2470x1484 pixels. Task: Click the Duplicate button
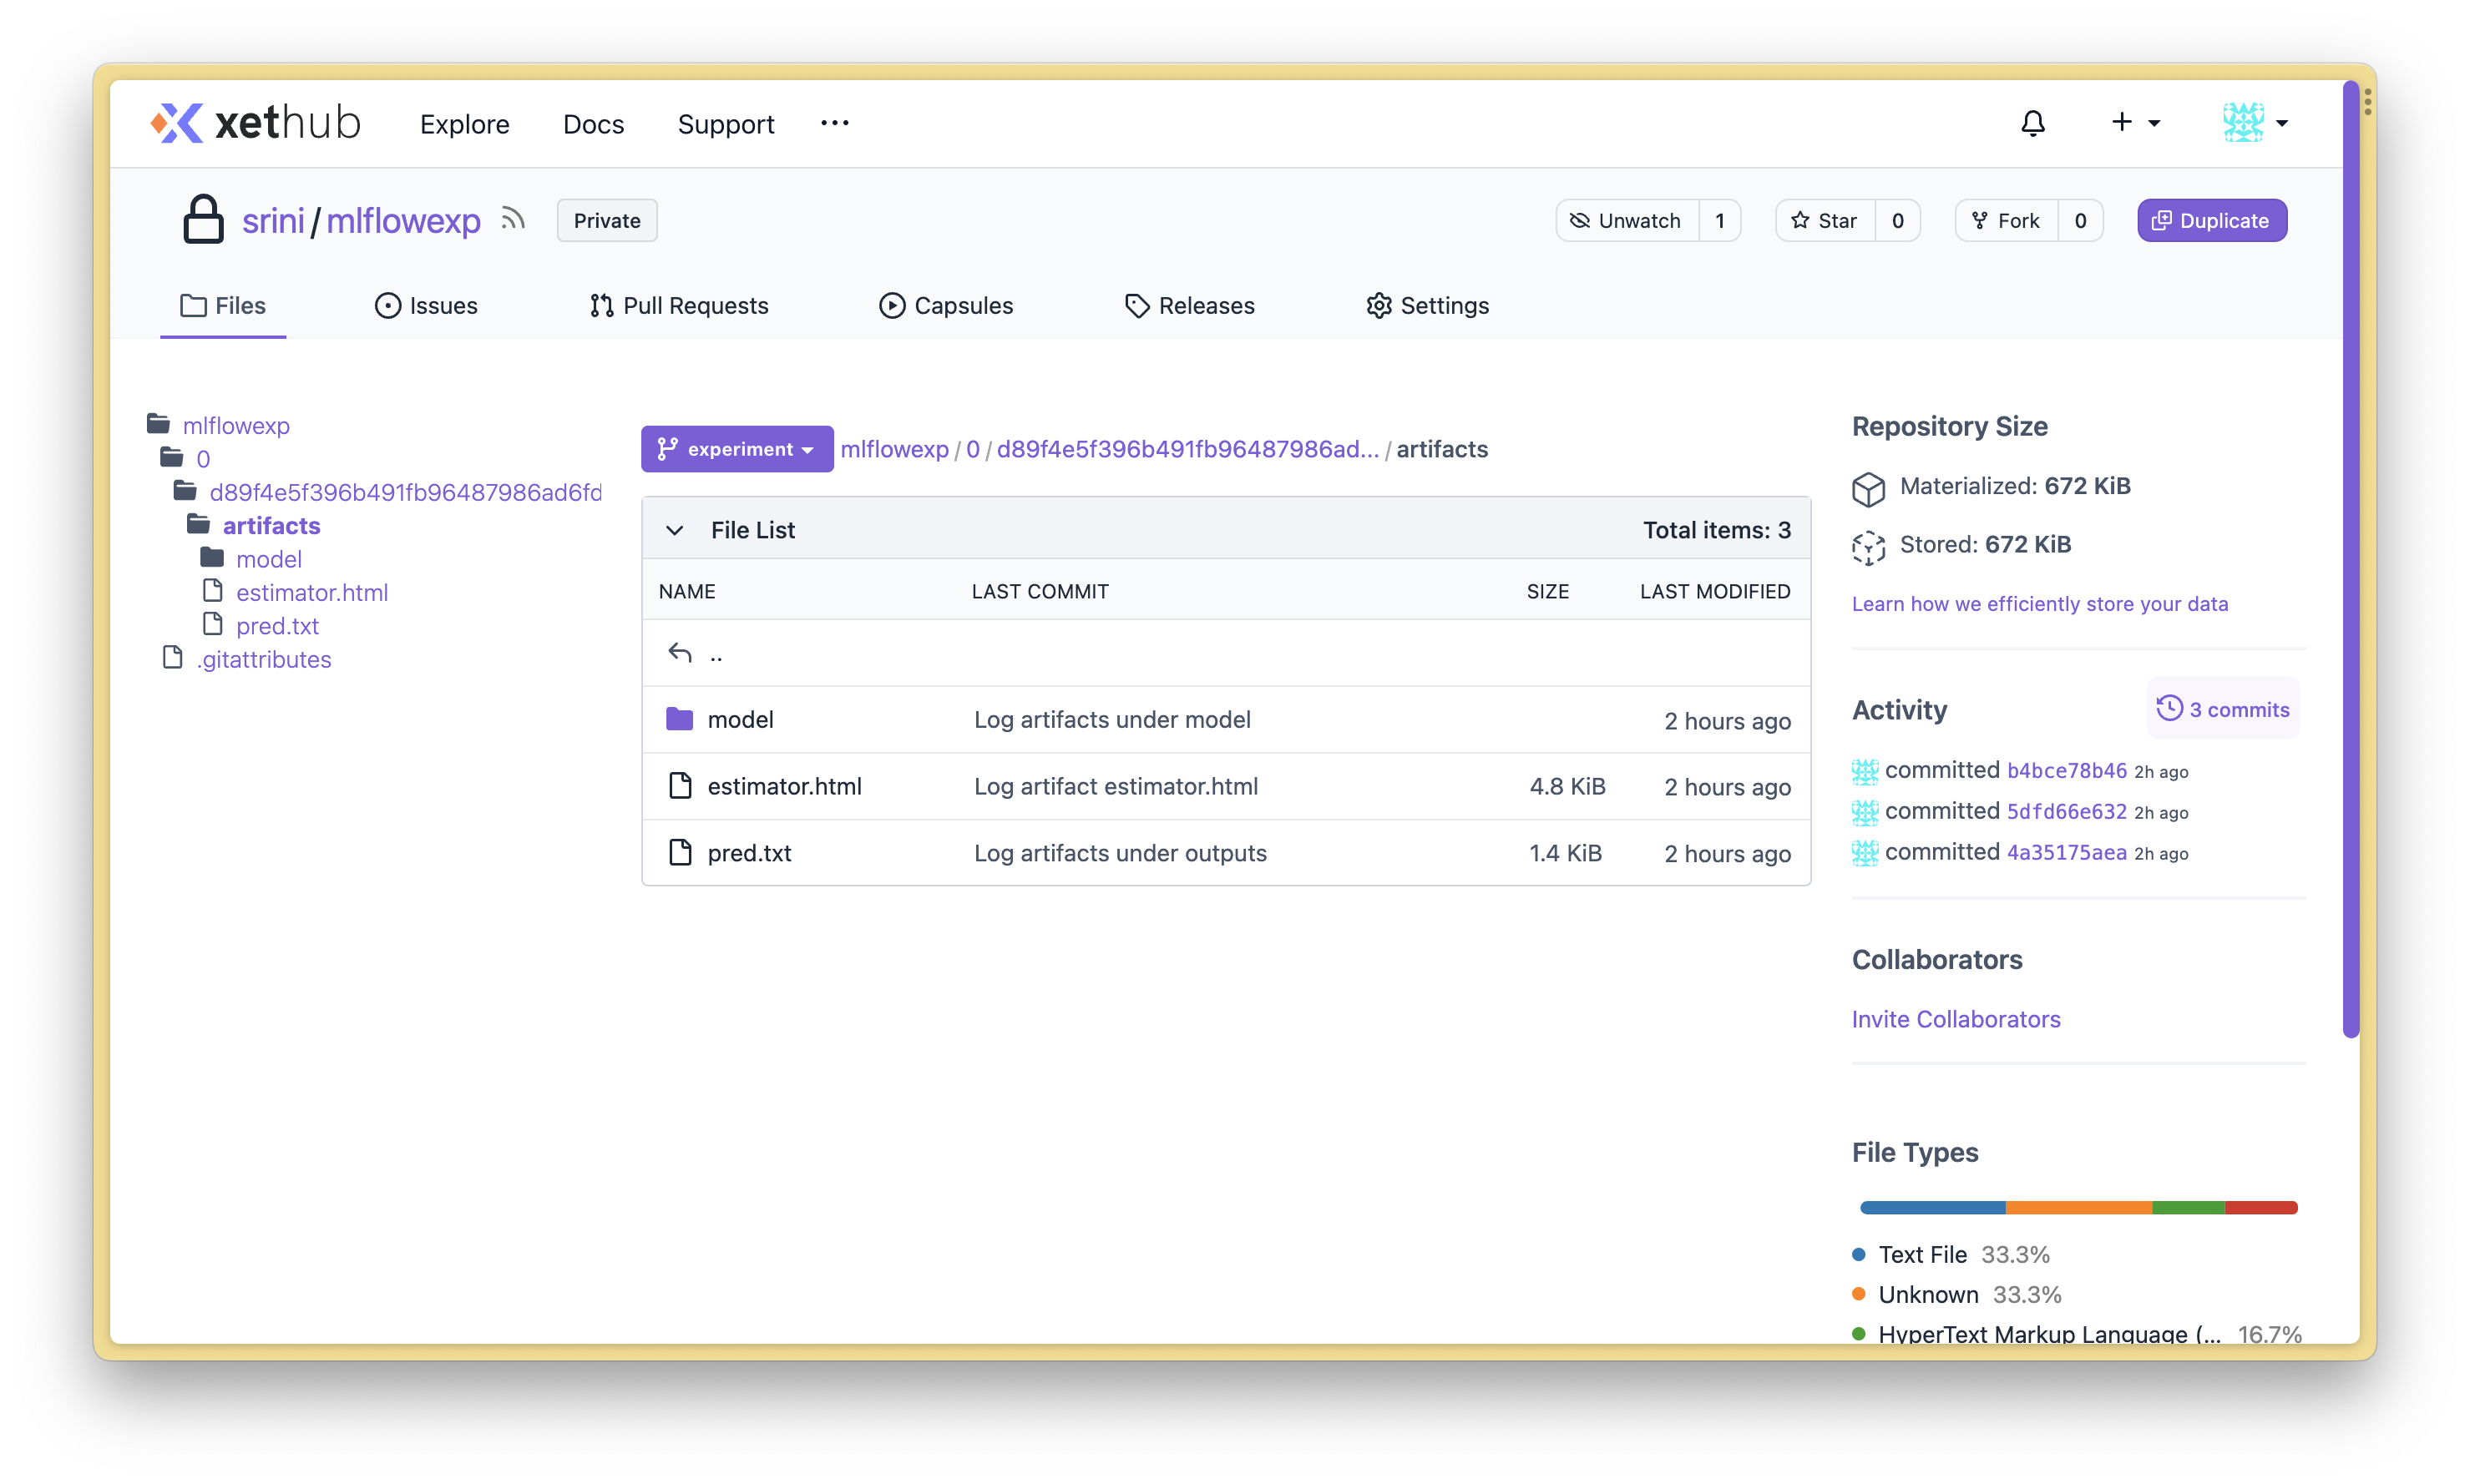[x=2211, y=221]
